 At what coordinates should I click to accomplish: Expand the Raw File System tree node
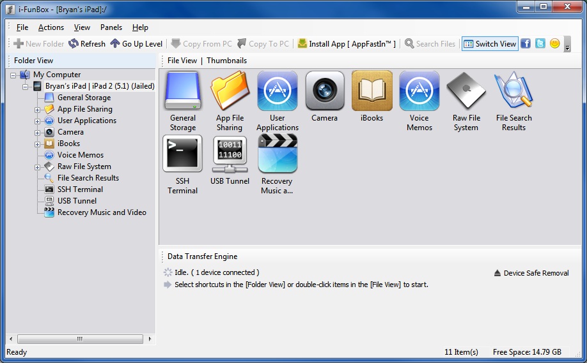pos(38,167)
